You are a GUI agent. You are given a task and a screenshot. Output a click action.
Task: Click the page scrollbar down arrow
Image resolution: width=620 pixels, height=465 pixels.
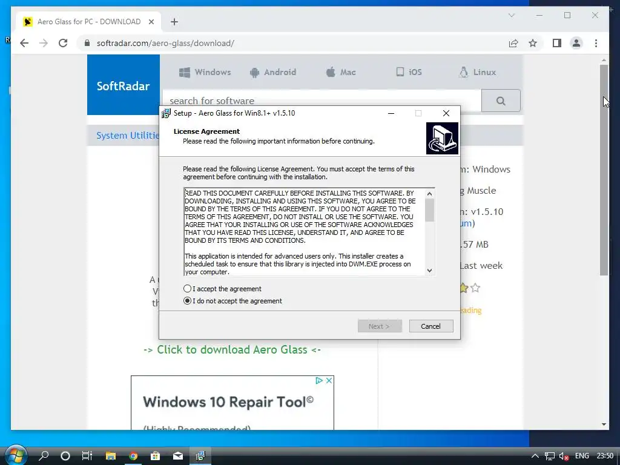coord(604,424)
